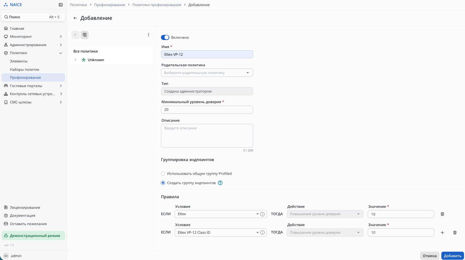Click the help icon beside Создать группу эндпоинтов
This screenshot has height=260, width=465.
coord(220,183)
